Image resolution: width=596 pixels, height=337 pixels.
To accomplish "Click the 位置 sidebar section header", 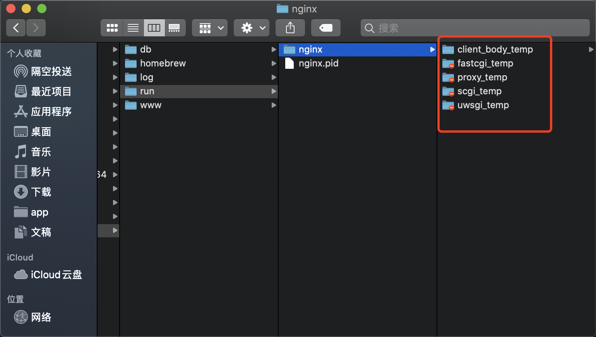I will click(15, 299).
